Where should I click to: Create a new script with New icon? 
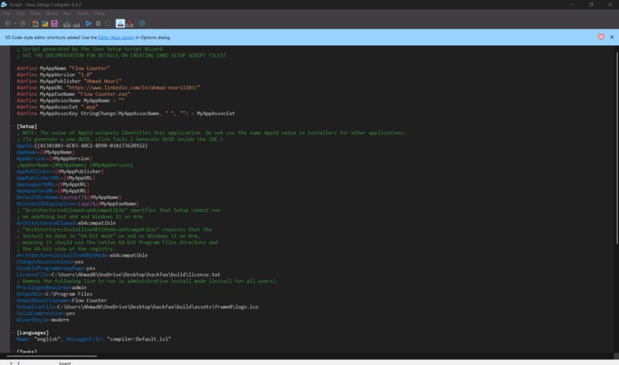[x=35, y=24]
